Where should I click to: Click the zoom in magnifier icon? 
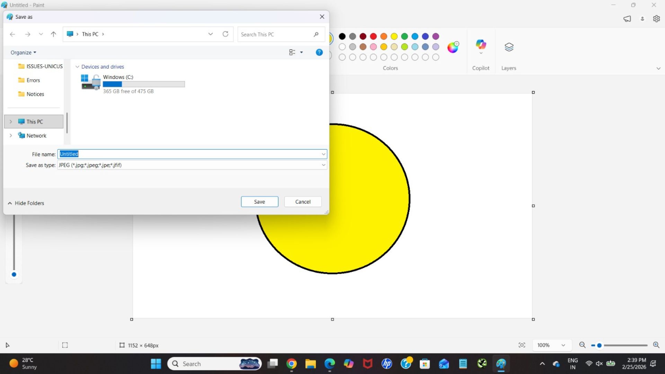(x=656, y=345)
